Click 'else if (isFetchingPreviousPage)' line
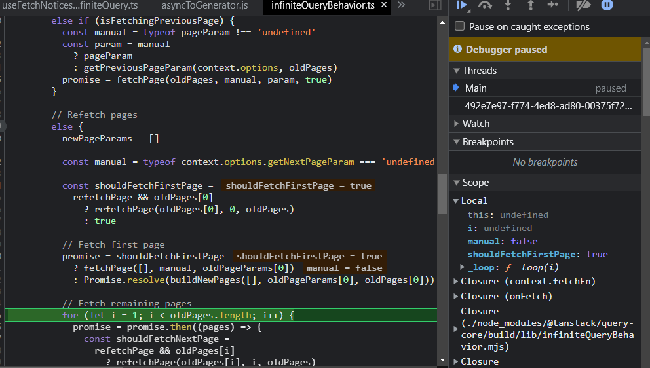Image resolution: width=650 pixels, height=368 pixels. click(143, 20)
